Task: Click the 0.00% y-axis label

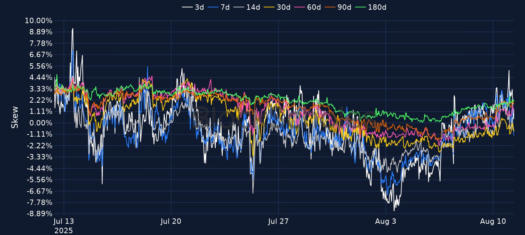Action: click(41, 123)
